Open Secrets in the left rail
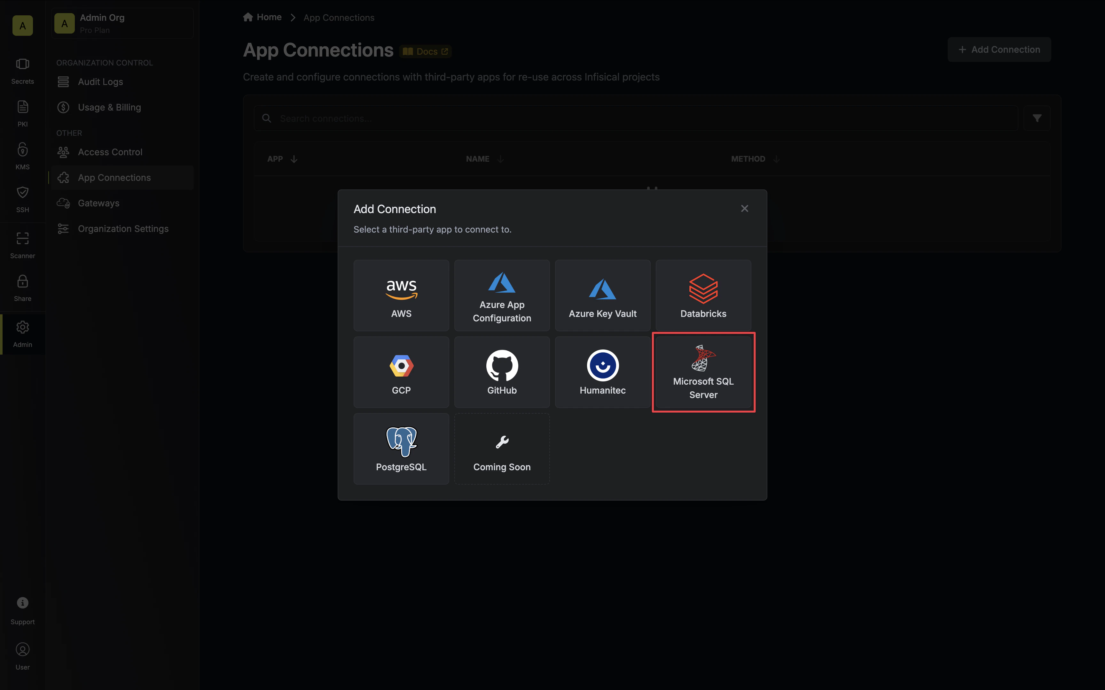1105x690 pixels. click(x=22, y=71)
